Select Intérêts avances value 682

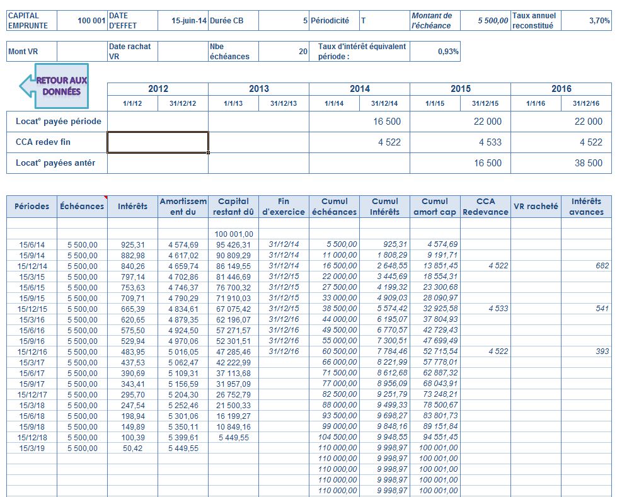tap(586, 266)
